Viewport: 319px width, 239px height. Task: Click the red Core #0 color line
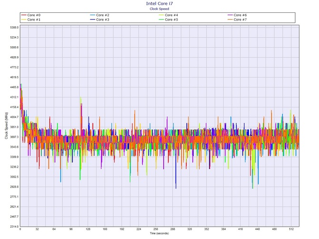coord(24,15)
